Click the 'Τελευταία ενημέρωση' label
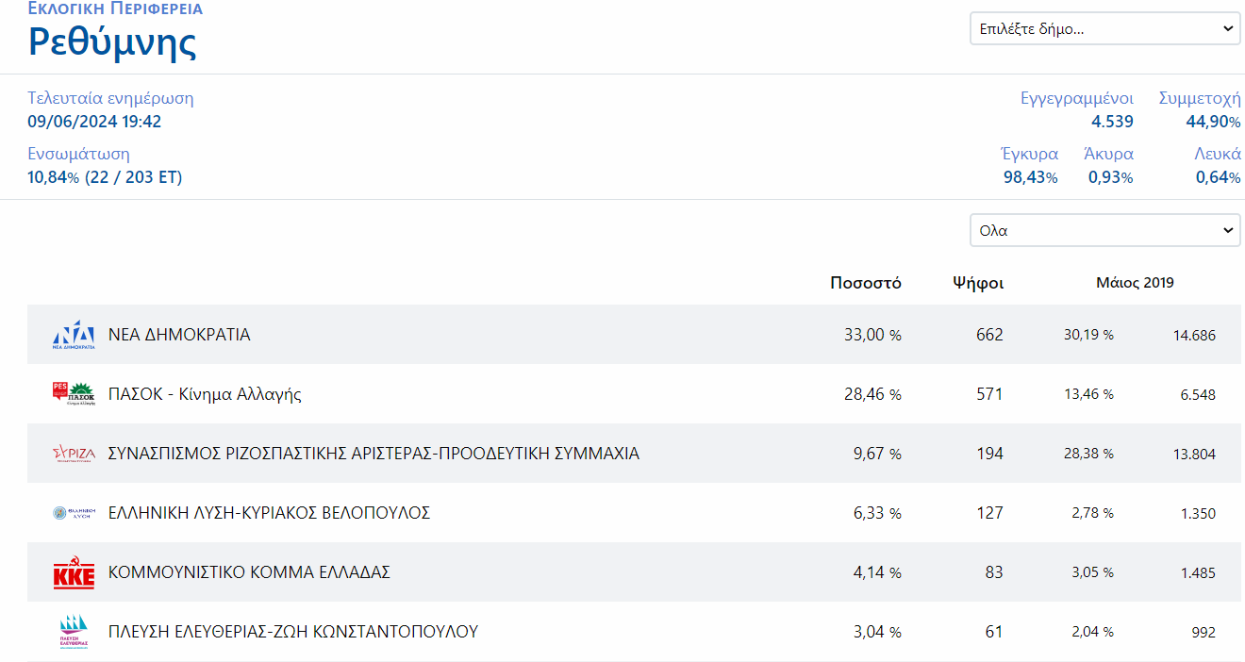Screen dimensions: 1245x662 (x=110, y=98)
